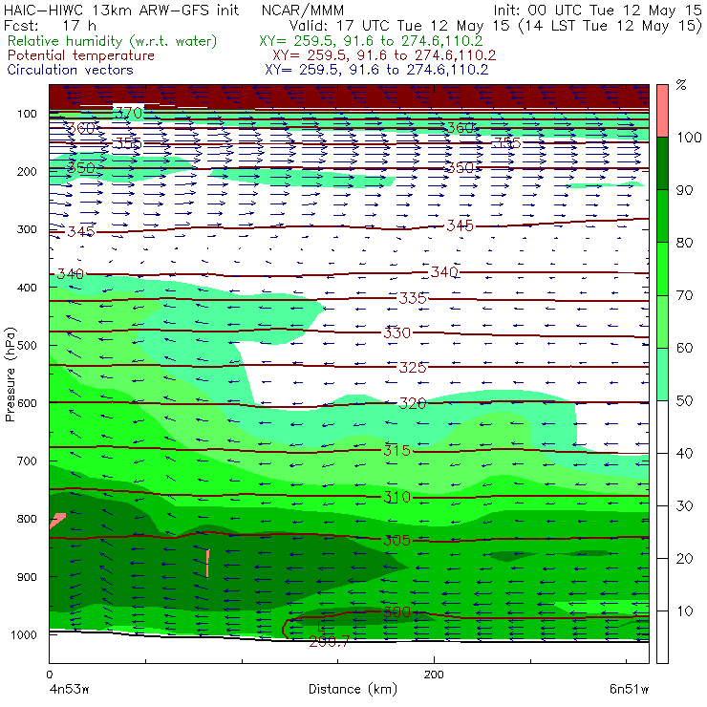
Task: Click the '900' pressure axis tick label
Action: click(x=27, y=577)
